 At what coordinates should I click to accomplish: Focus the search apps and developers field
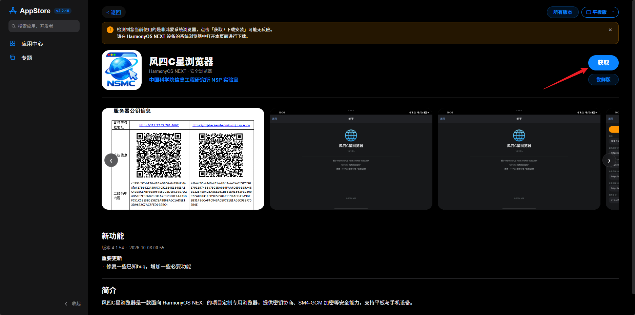44,26
